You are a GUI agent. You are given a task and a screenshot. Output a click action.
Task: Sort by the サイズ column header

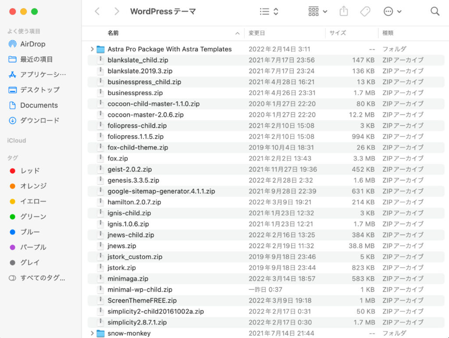click(x=338, y=33)
